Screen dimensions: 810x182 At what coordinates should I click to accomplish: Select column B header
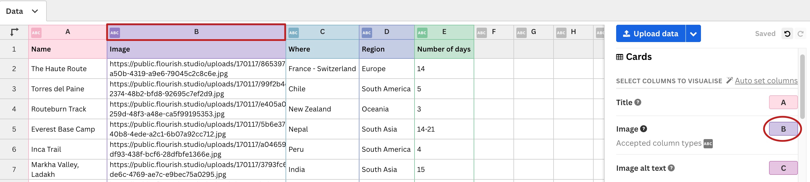point(196,32)
